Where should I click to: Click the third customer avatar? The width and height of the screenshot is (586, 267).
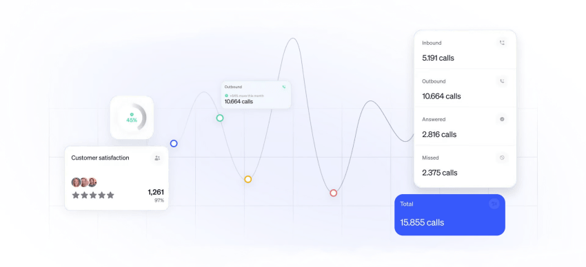click(x=92, y=182)
